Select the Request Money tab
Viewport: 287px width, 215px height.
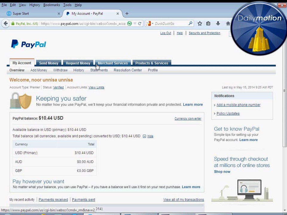(78, 63)
